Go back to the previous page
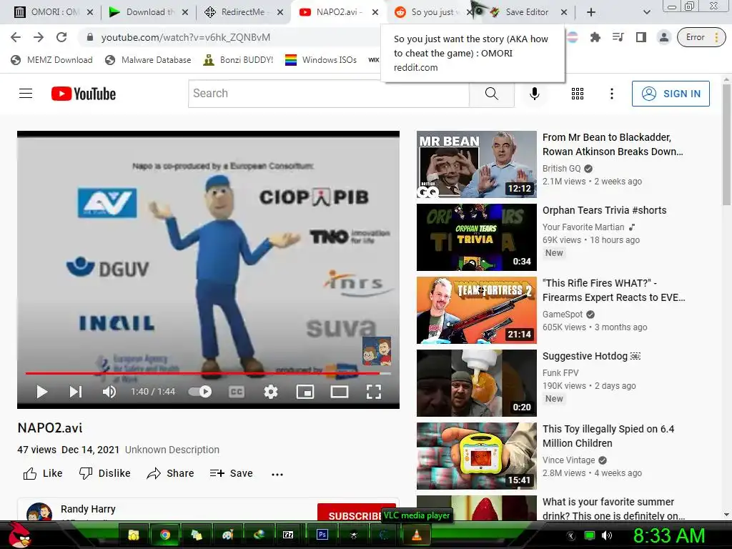 click(16, 37)
